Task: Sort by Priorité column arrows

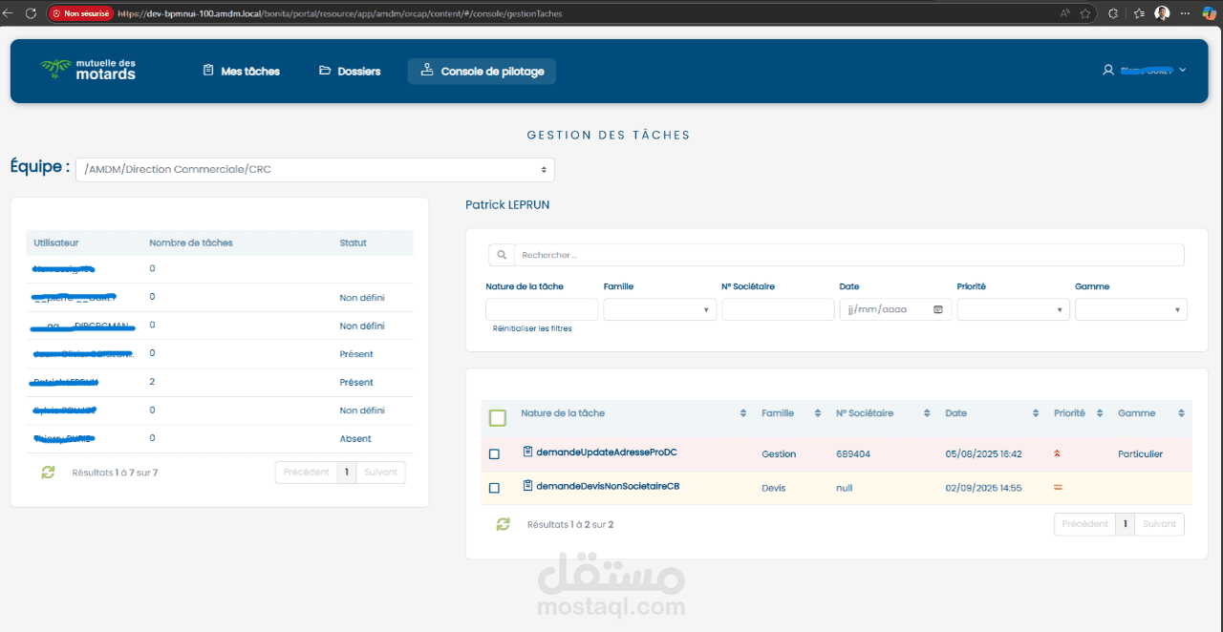Action: tap(1100, 413)
